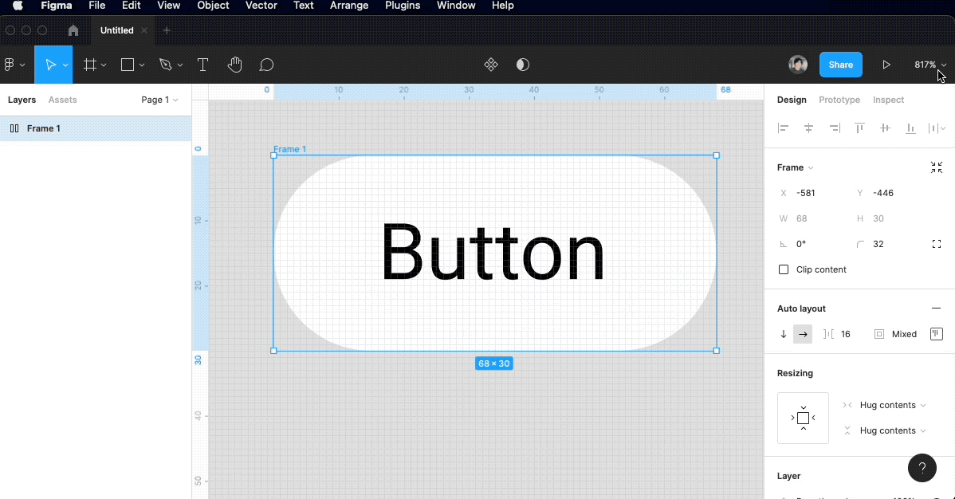Click the corner radius field
955x499 pixels.
(x=889, y=244)
